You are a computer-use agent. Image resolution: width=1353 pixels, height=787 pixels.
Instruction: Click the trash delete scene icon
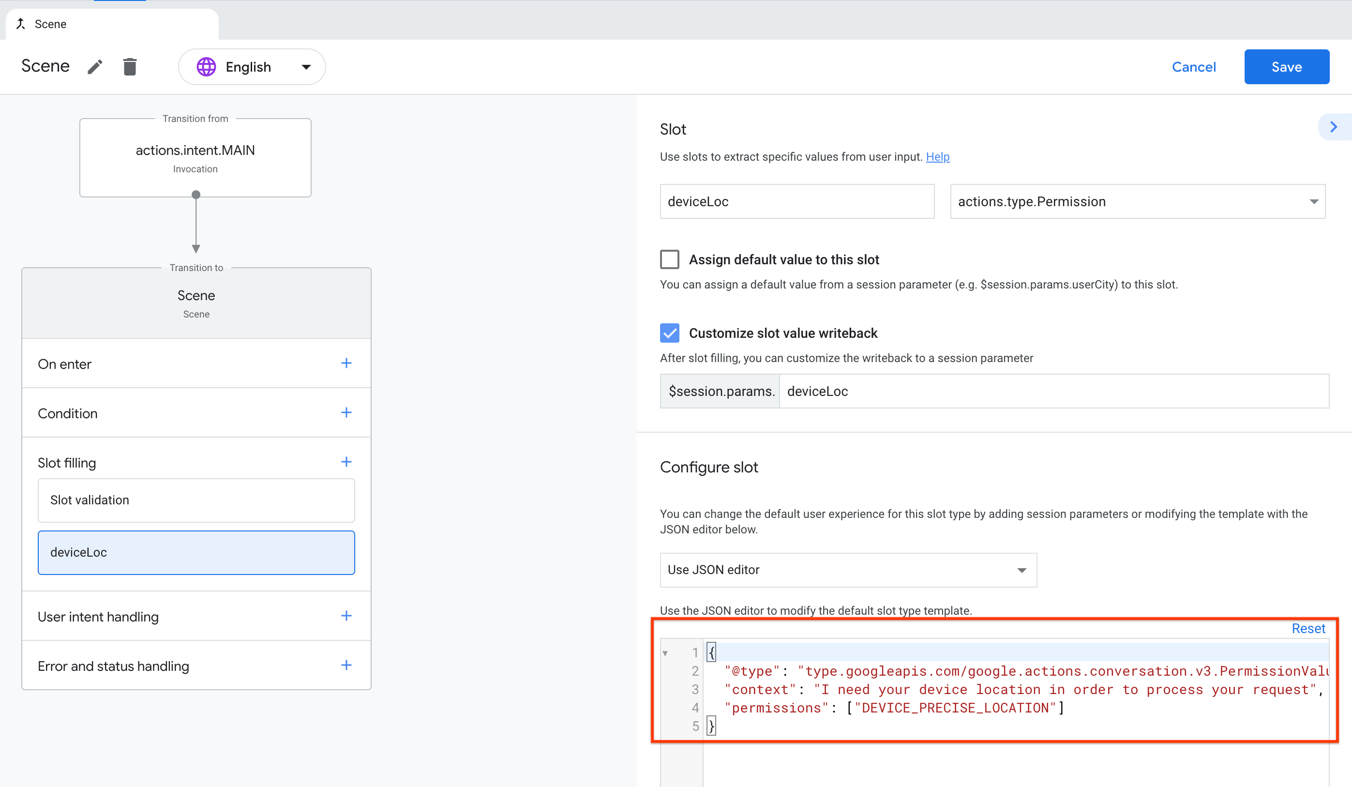click(x=129, y=67)
